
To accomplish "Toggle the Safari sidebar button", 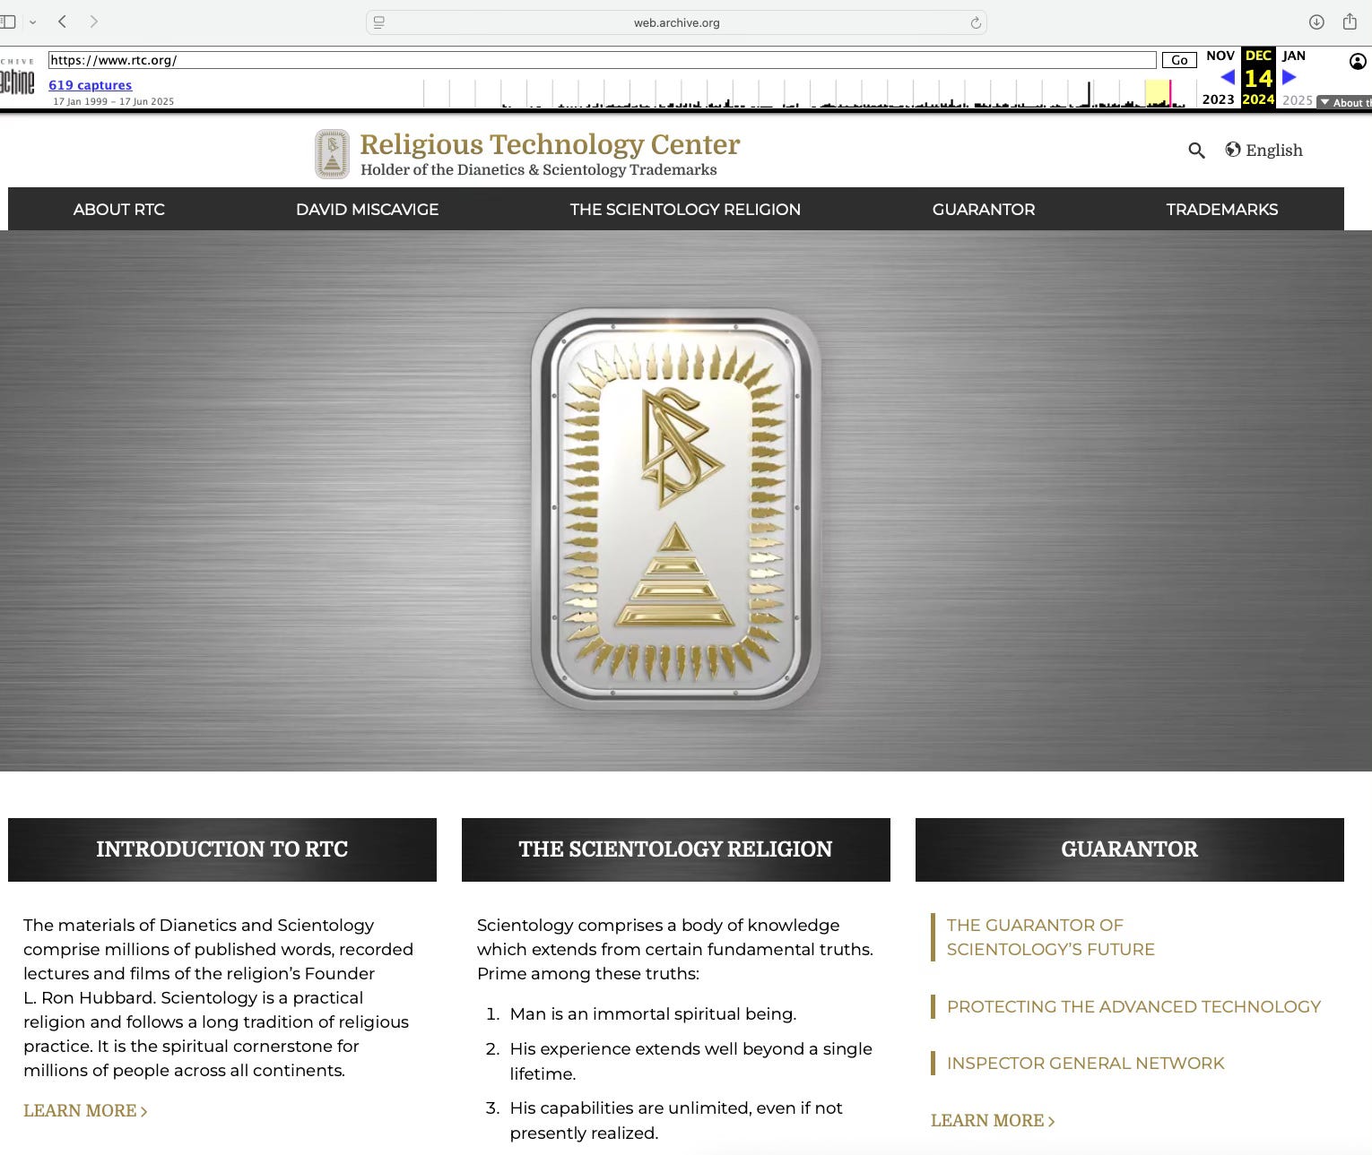I will (x=7, y=22).
